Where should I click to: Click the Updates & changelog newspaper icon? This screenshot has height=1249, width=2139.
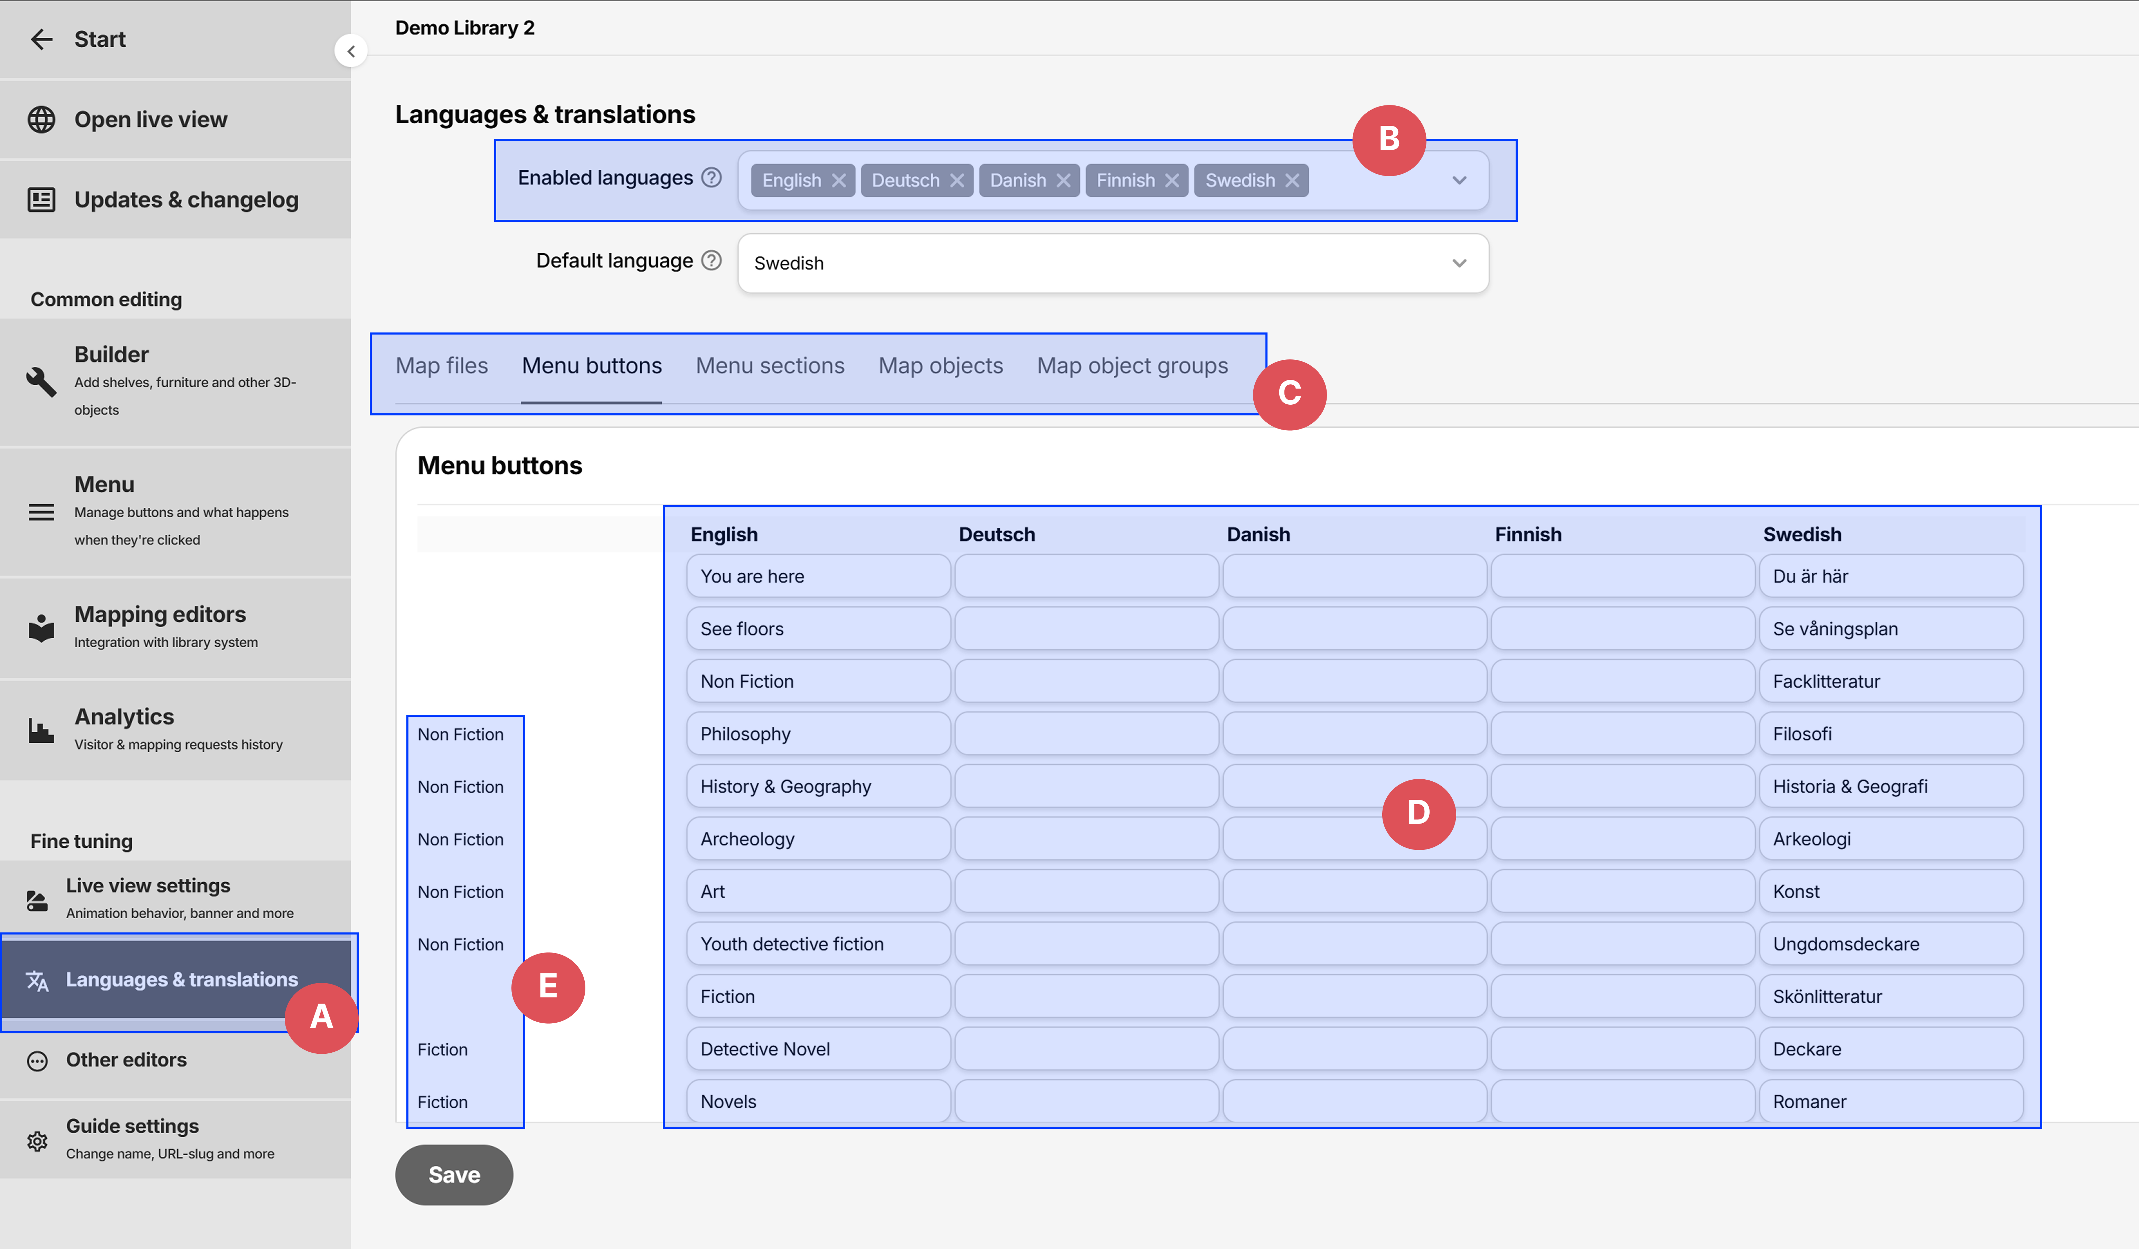click(x=41, y=199)
